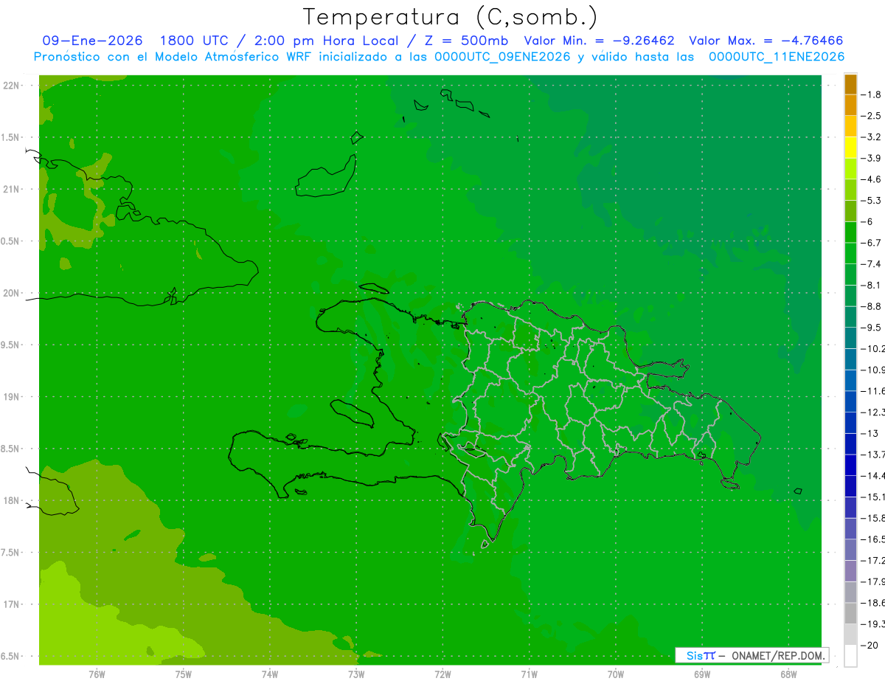The image size is (885, 684).
Task: Click the "-1.8" colorbar value
Action: [x=871, y=94]
